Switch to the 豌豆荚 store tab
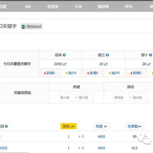Screen dimensions: 153x153 103,7
